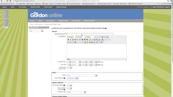Insert unordered bullet list in editor
The height and width of the screenshot is (97, 173).
click(68, 42)
